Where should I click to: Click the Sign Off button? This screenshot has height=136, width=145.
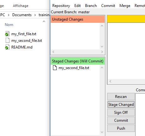click(121, 113)
